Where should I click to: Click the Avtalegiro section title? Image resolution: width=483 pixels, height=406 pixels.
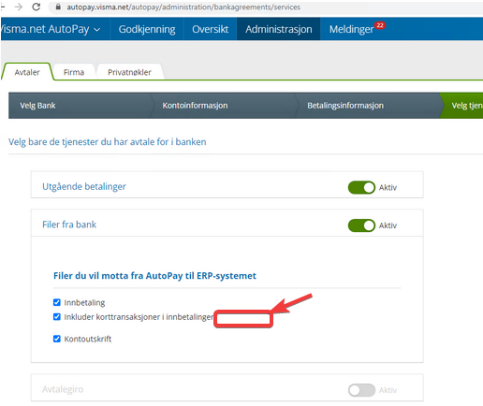coord(63,389)
